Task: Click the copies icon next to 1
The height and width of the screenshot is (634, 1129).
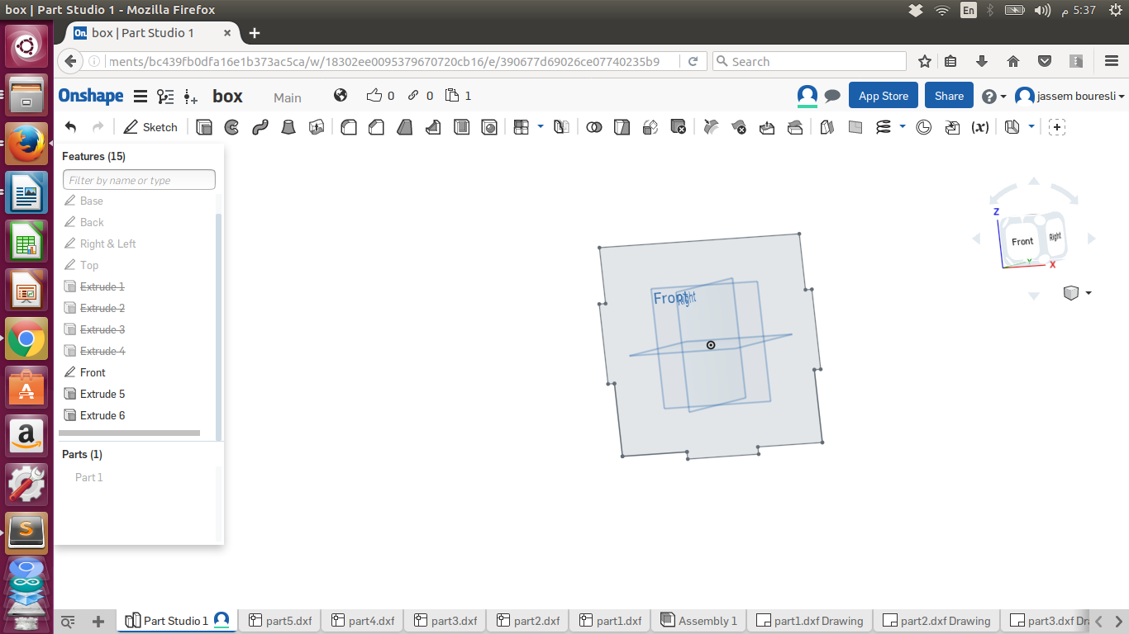Action: click(x=452, y=95)
